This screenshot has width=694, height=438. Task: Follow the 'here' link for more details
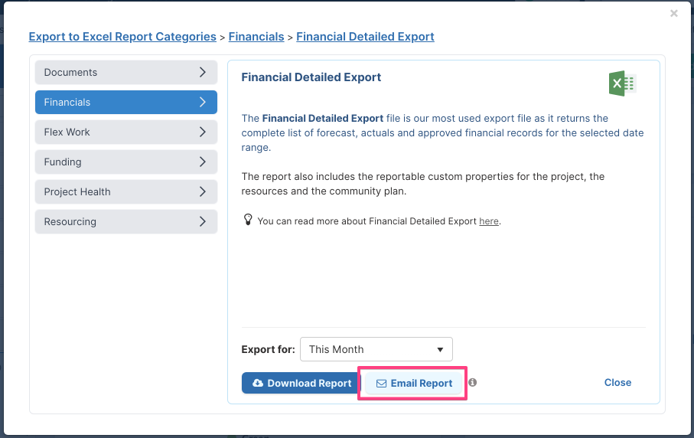(x=489, y=221)
